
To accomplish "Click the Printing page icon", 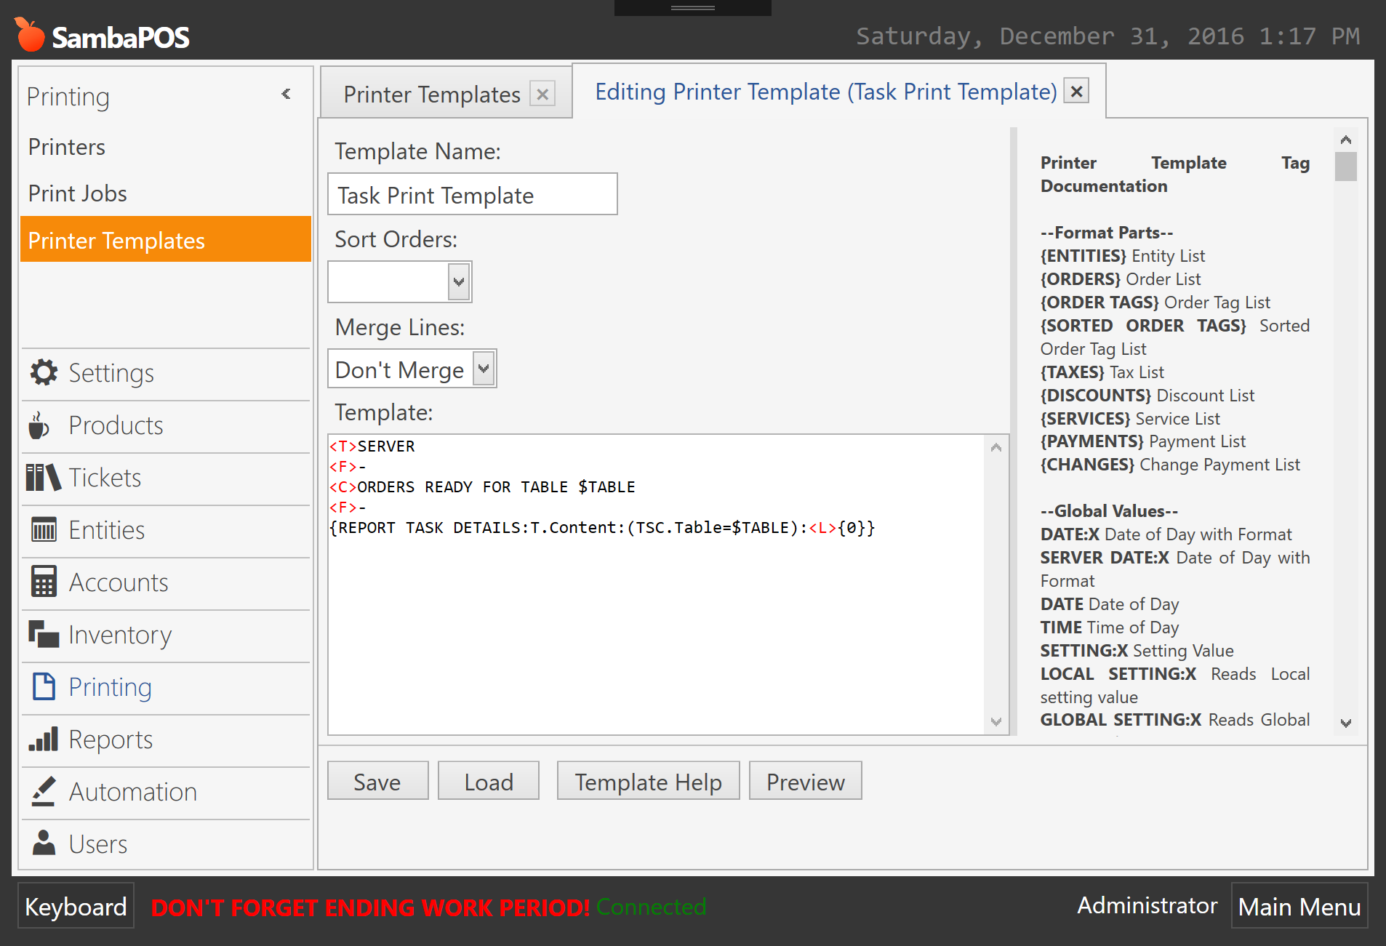I will tap(44, 686).
